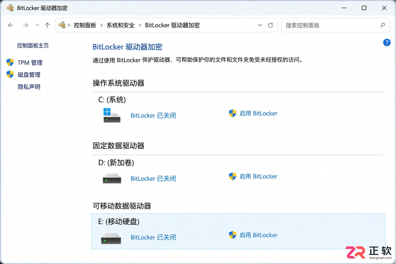Click BitLocker 已关闭 for drive D:

(153, 178)
